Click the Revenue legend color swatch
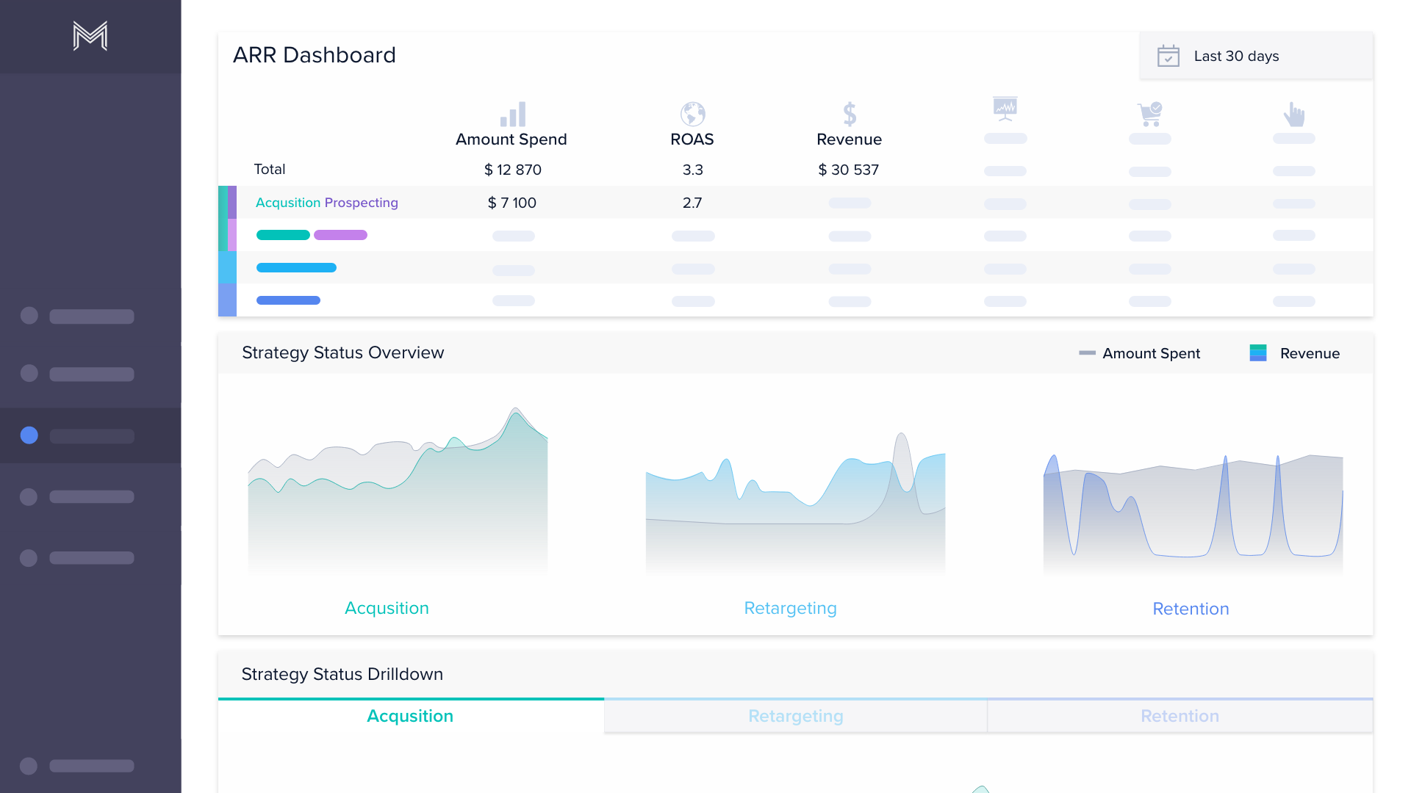The width and height of the screenshot is (1411, 793). pos(1257,353)
